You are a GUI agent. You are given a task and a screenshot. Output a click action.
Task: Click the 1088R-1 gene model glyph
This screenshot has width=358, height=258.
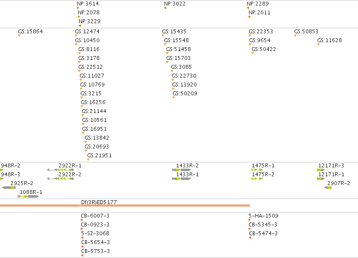[28, 196]
